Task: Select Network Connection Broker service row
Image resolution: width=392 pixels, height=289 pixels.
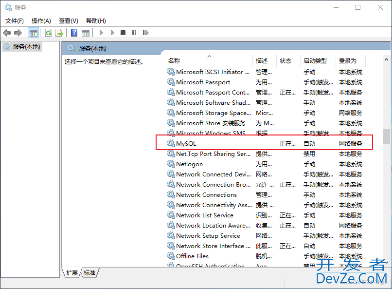Action: click(x=265, y=184)
